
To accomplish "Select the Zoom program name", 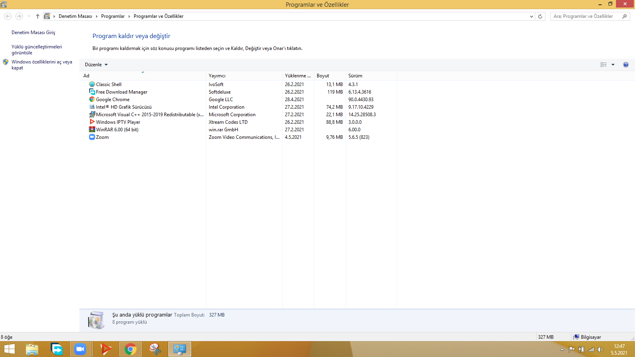I will [x=102, y=137].
